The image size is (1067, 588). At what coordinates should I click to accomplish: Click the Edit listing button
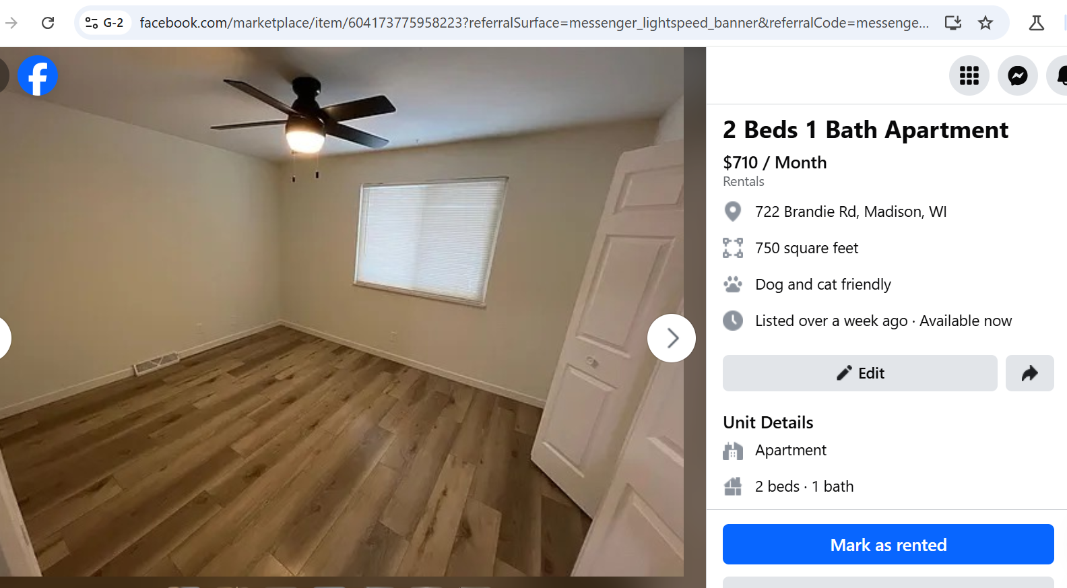[x=860, y=373]
